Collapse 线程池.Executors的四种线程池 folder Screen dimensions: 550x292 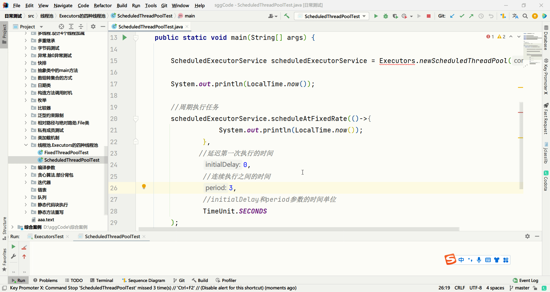coord(26,145)
